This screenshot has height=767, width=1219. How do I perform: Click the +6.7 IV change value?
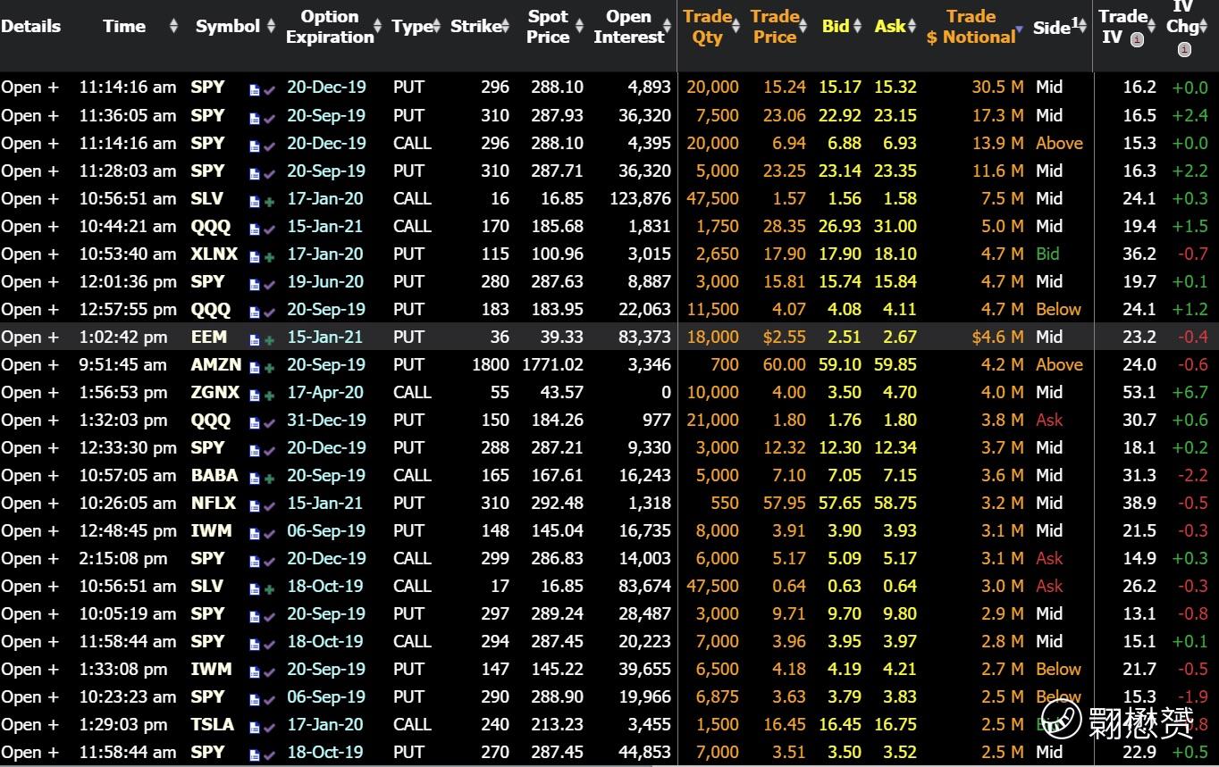(1190, 392)
